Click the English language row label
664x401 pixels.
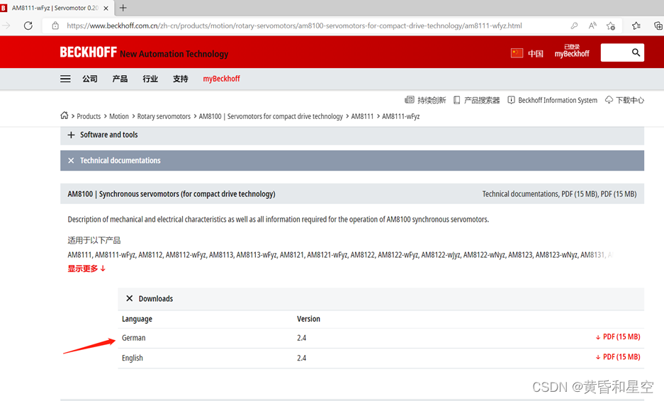point(133,358)
